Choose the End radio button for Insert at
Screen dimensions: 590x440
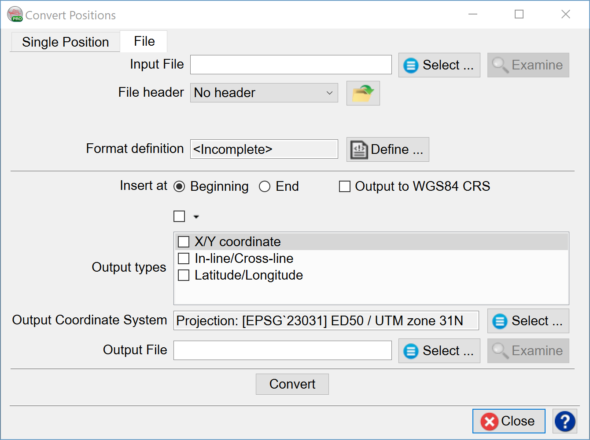[x=265, y=186]
